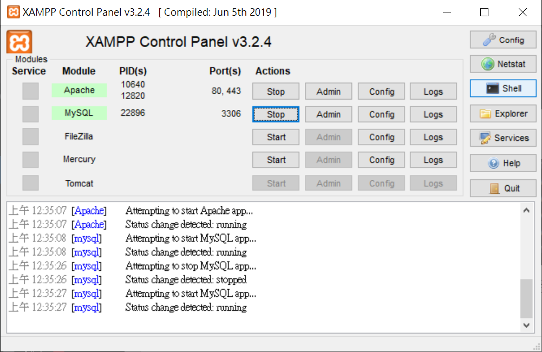Stop the Apache module
Viewport: 542px width, 352px height.
pyautogui.click(x=276, y=92)
